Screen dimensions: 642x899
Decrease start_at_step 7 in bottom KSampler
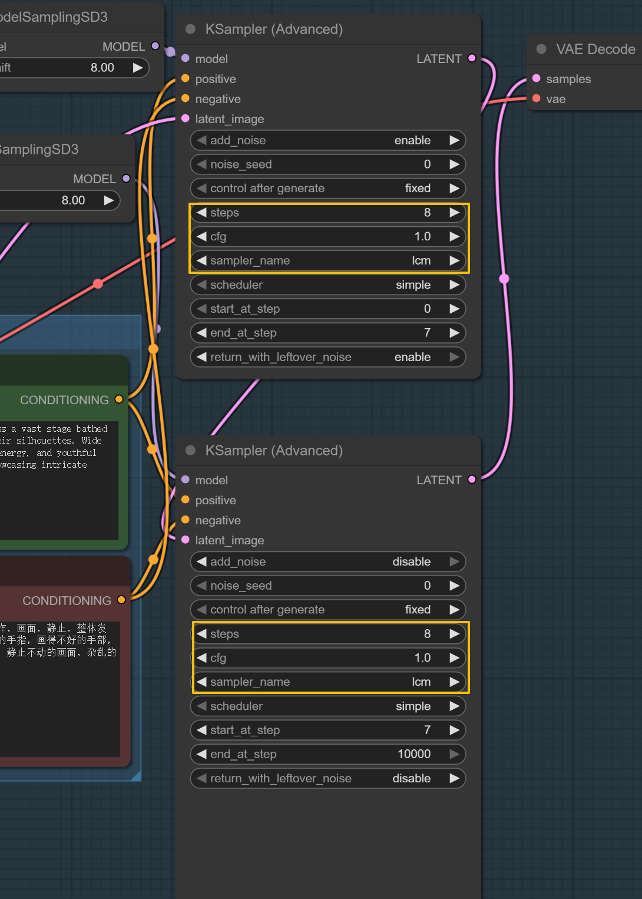tap(202, 730)
